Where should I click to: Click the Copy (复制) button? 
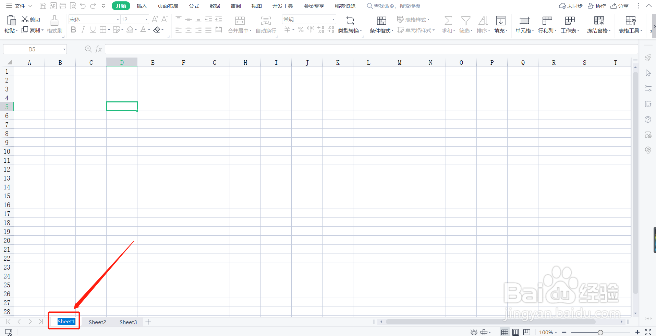[x=33, y=30]
